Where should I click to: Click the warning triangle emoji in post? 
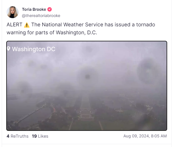coord(27,25)
